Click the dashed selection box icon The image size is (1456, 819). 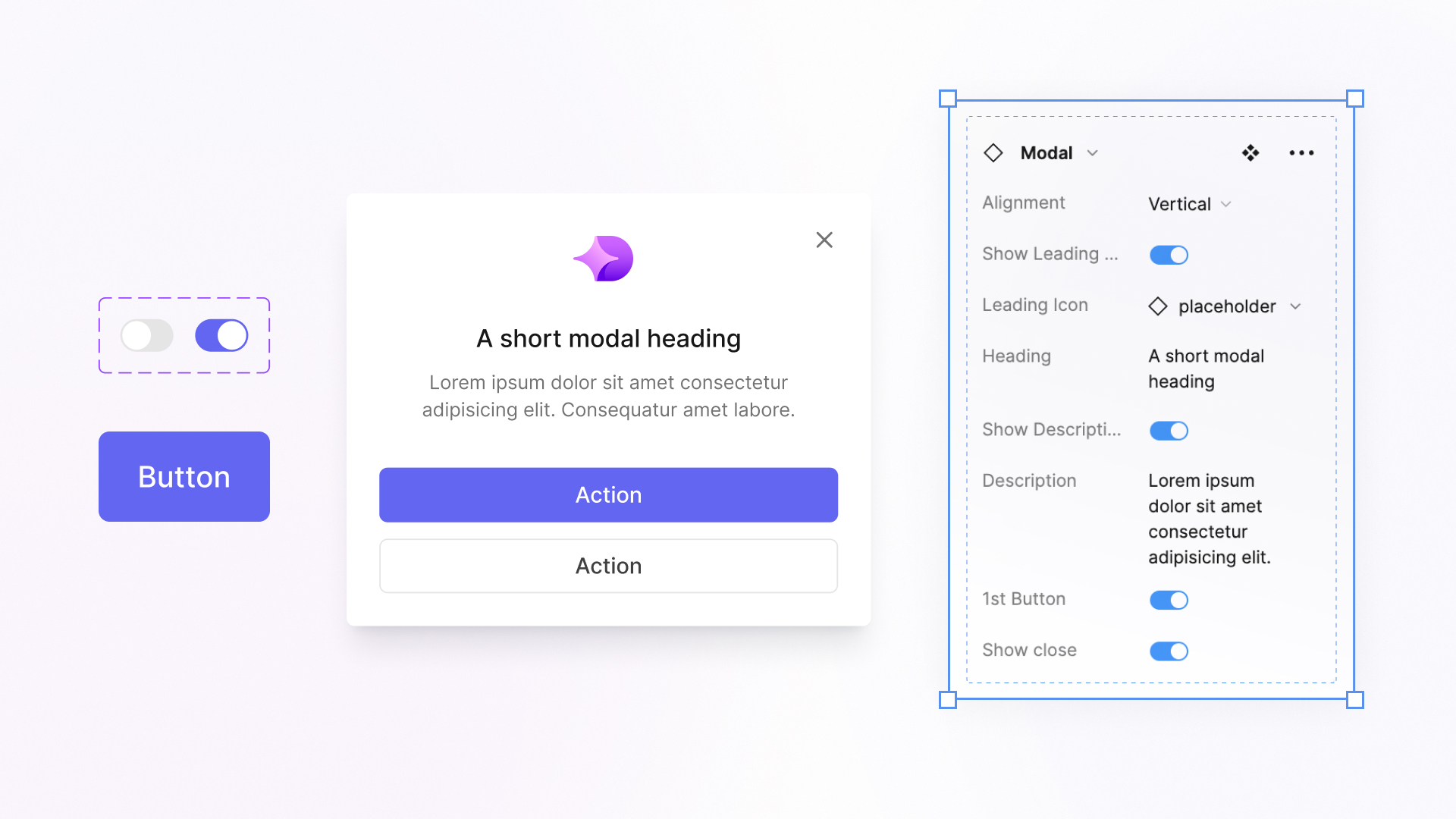tap(185, 333)
